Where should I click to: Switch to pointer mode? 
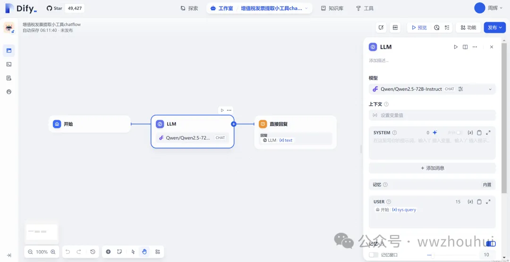coord(133,252)
